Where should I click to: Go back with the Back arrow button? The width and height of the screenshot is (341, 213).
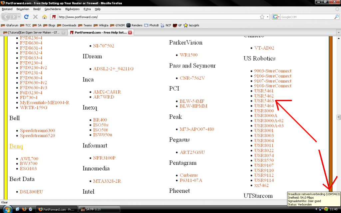[x=6, y=17]
